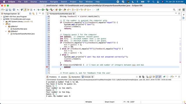Click Remove Launch X in Console

pos(140,77)
